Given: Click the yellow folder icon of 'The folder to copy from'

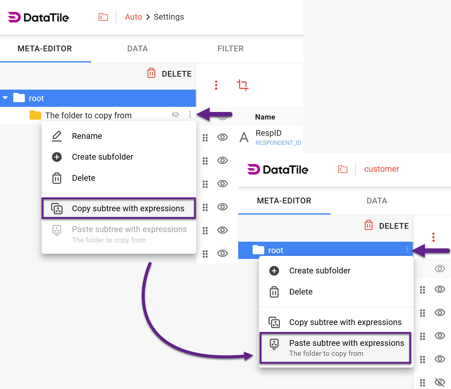Looking at the screenshot, I should click(35, 115).
